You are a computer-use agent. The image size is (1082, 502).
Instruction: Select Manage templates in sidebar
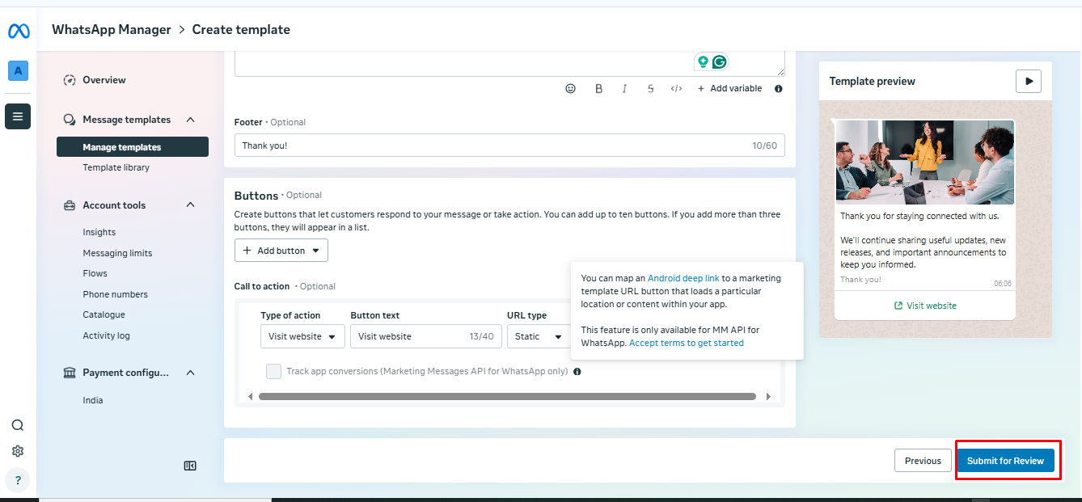coord(133,147)
